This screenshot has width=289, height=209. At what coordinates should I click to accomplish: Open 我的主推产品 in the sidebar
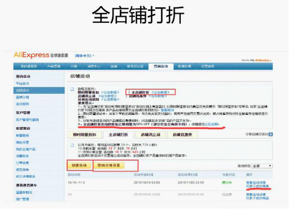[26, 149]
